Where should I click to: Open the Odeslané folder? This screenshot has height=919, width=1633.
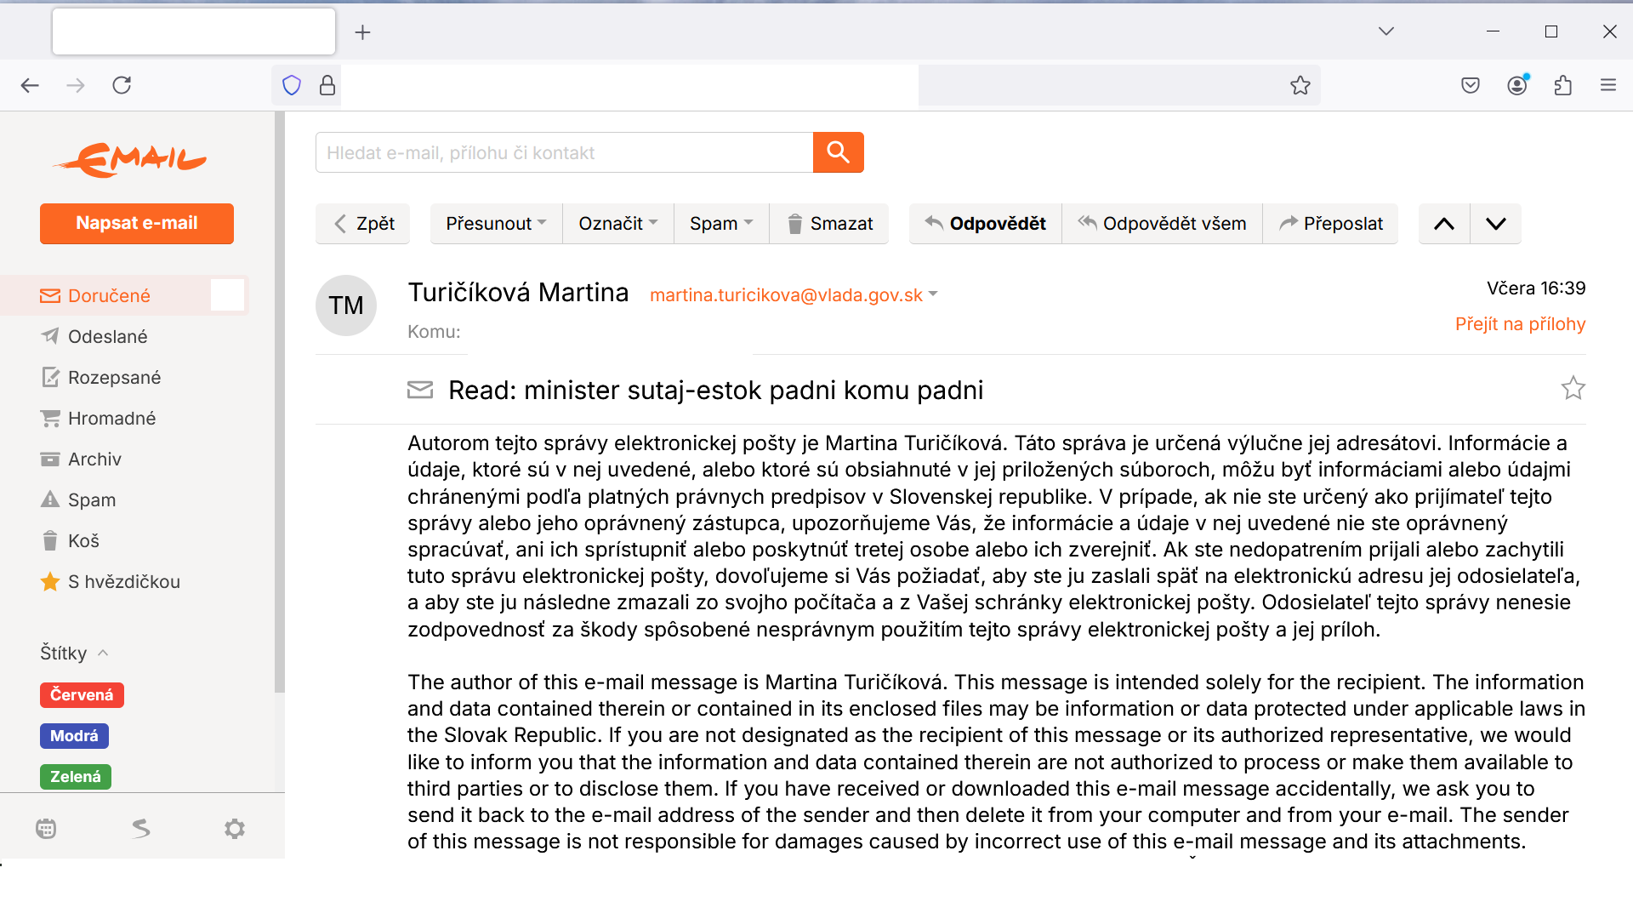click(x=107, y=337)
